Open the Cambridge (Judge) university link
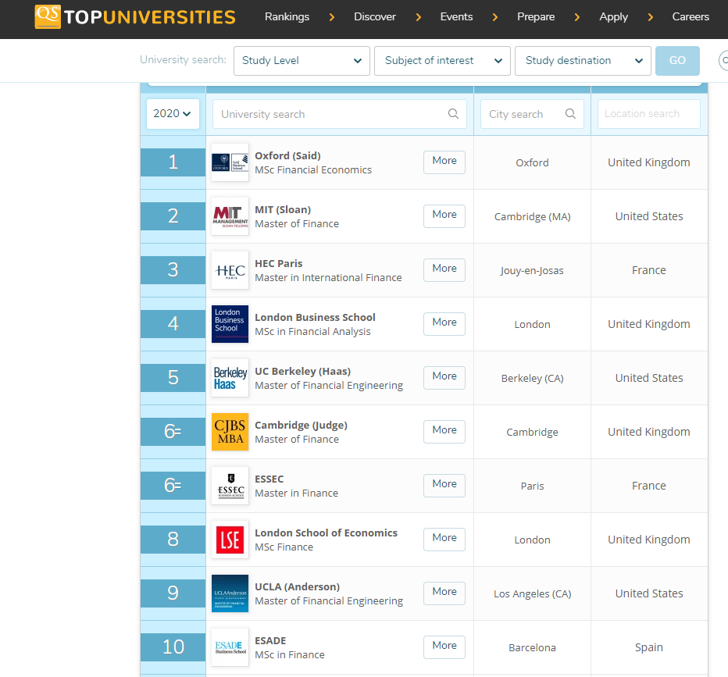Image resolution: width=728 pixels, height=677 pixels. point(301,425)
